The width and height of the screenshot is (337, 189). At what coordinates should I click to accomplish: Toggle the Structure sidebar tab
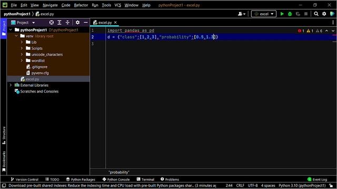(x=4, y=135)
